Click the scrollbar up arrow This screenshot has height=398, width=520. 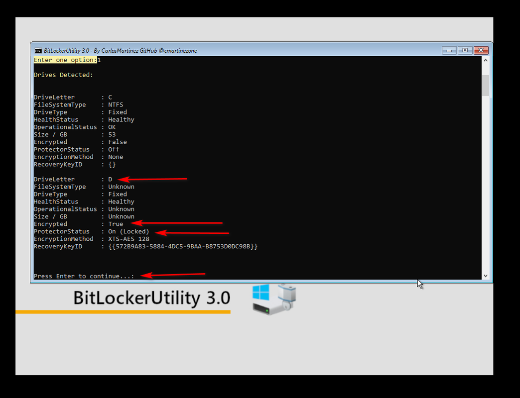486,60
